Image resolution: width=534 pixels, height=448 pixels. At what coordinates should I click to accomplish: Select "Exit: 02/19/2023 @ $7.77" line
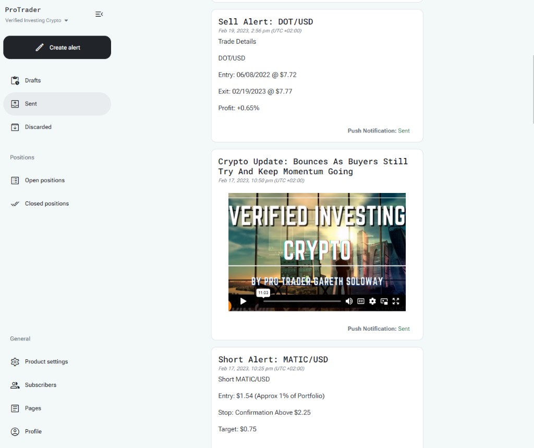pyautogui.click(x=256, y=92)
